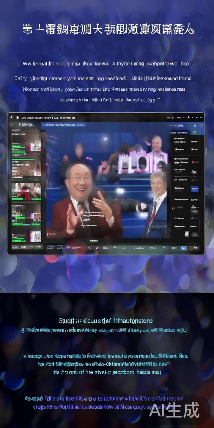Click the blue button in the right panel list
This screenshot has width=214, height=428.
195,188
